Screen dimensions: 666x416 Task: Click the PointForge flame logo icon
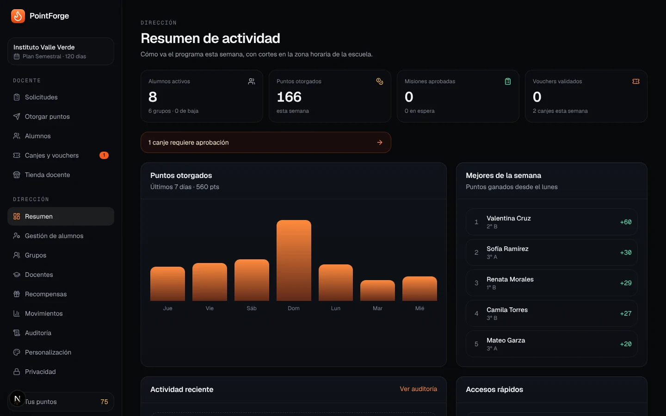click(x=18, y=16)
